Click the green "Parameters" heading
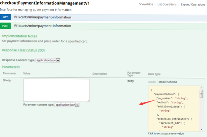 (11, 67)
